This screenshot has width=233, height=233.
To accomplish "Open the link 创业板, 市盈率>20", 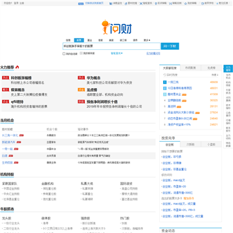I will [174, 186].
